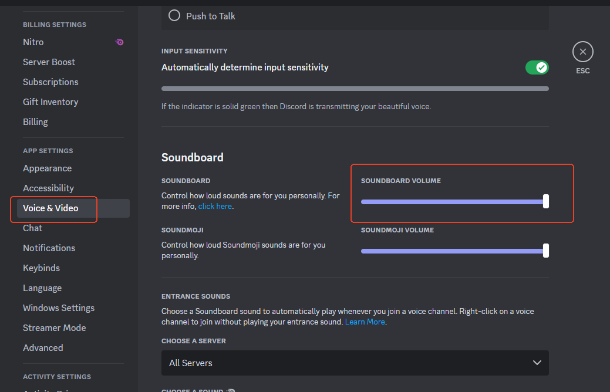Click the SOUNDBOARD VOLUME label
The image size is (610, 392).
(401, 181)
